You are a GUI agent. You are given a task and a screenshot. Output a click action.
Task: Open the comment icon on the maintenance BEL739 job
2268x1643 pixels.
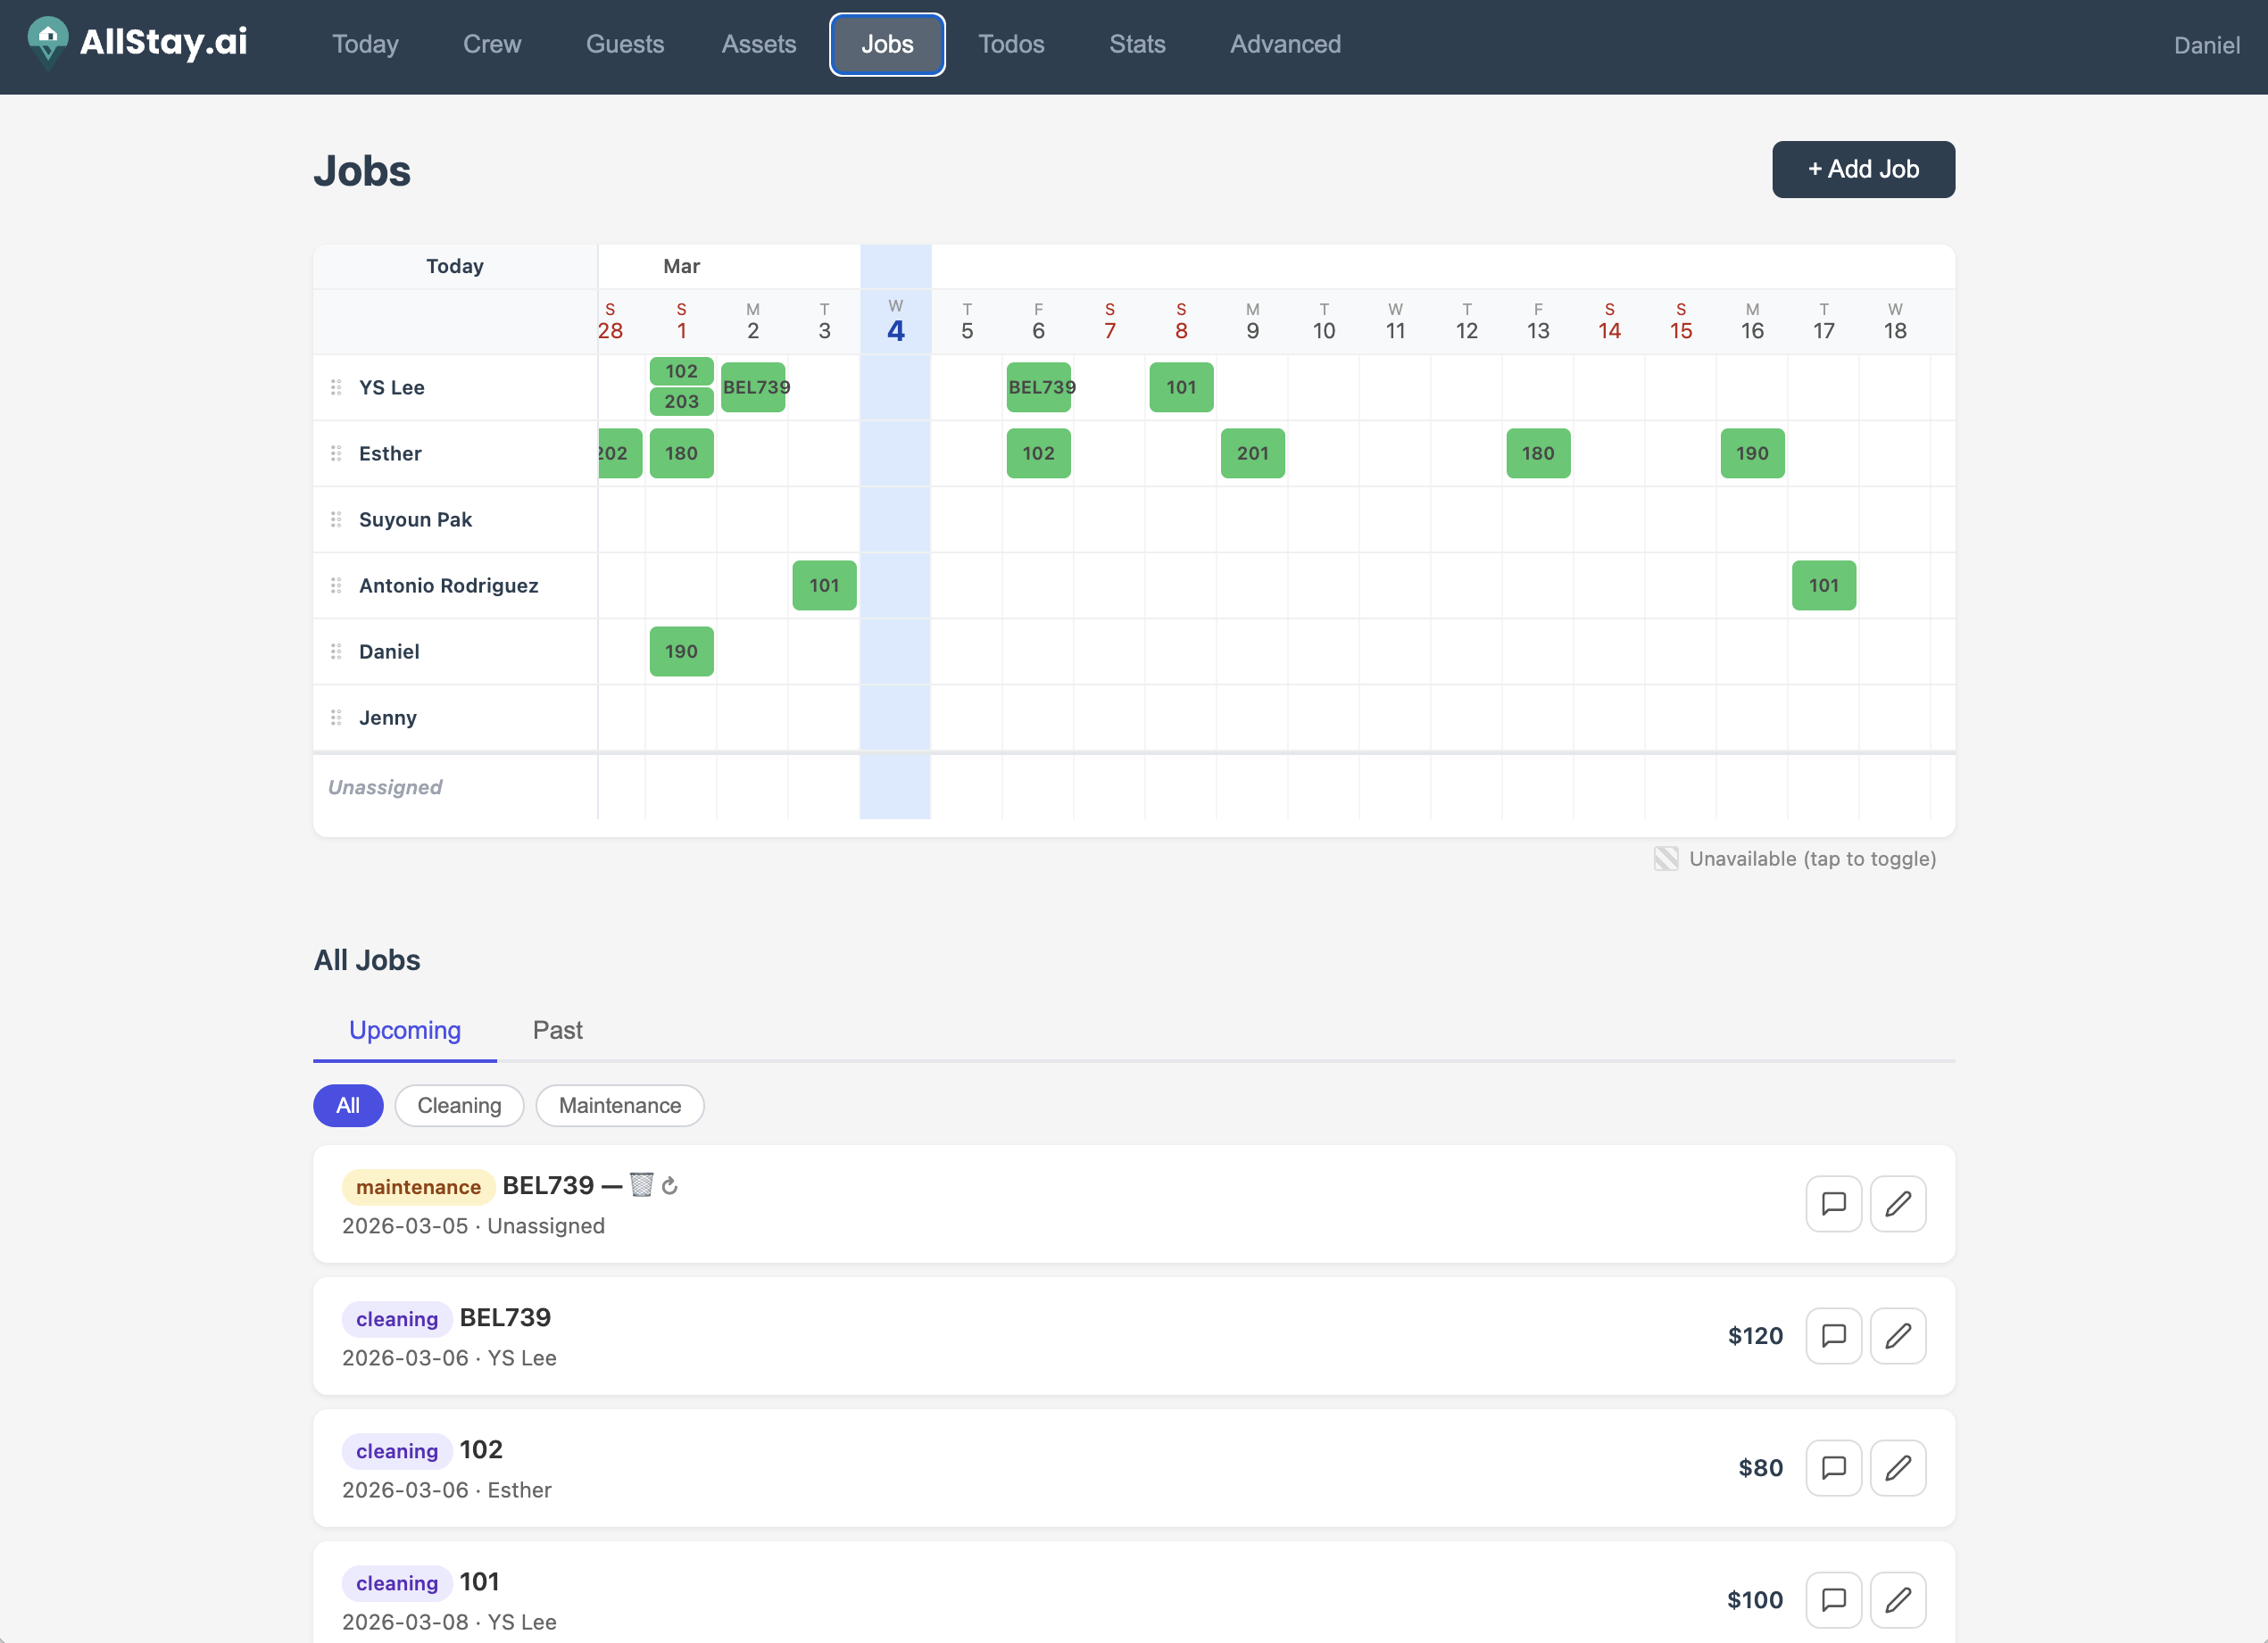(1834, 1204)
